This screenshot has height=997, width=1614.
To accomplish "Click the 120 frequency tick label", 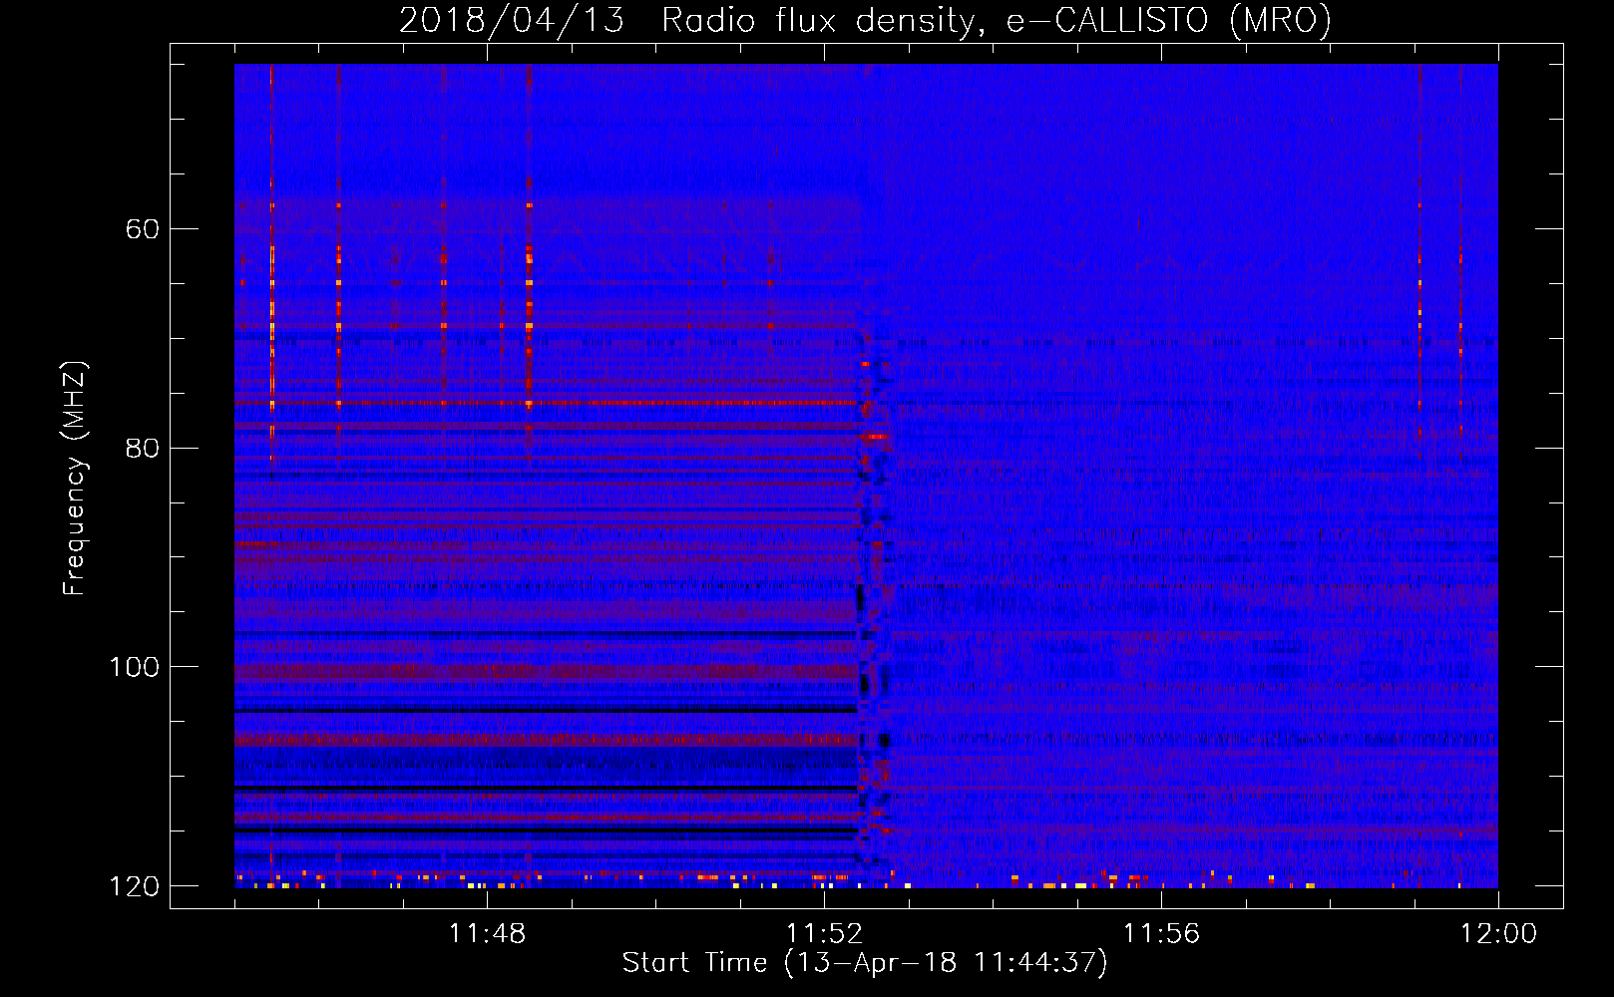I will click(134, 886).
